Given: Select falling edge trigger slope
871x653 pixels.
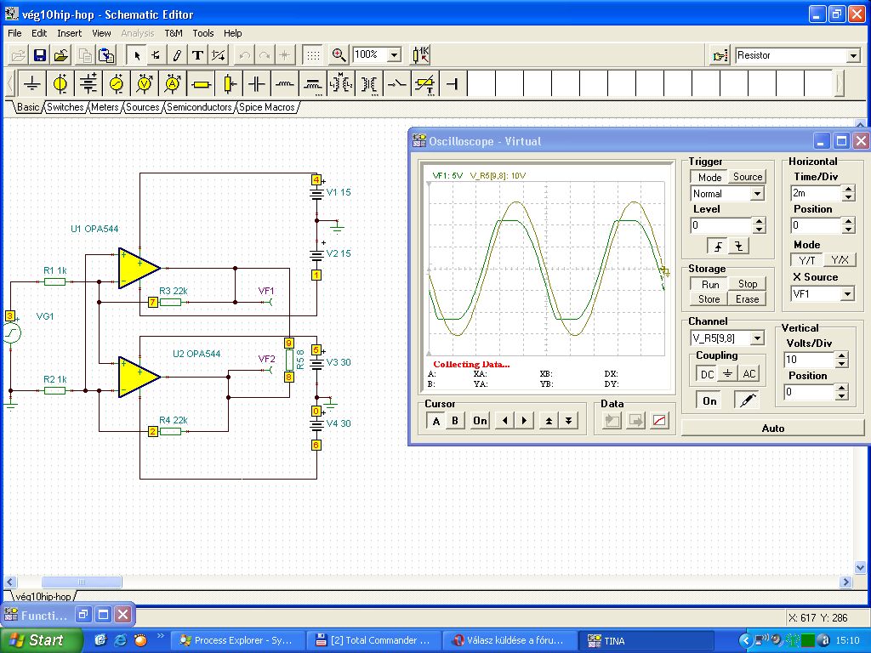Looking at the screenshot, I should pyautogui.click(x=739, y=246).
